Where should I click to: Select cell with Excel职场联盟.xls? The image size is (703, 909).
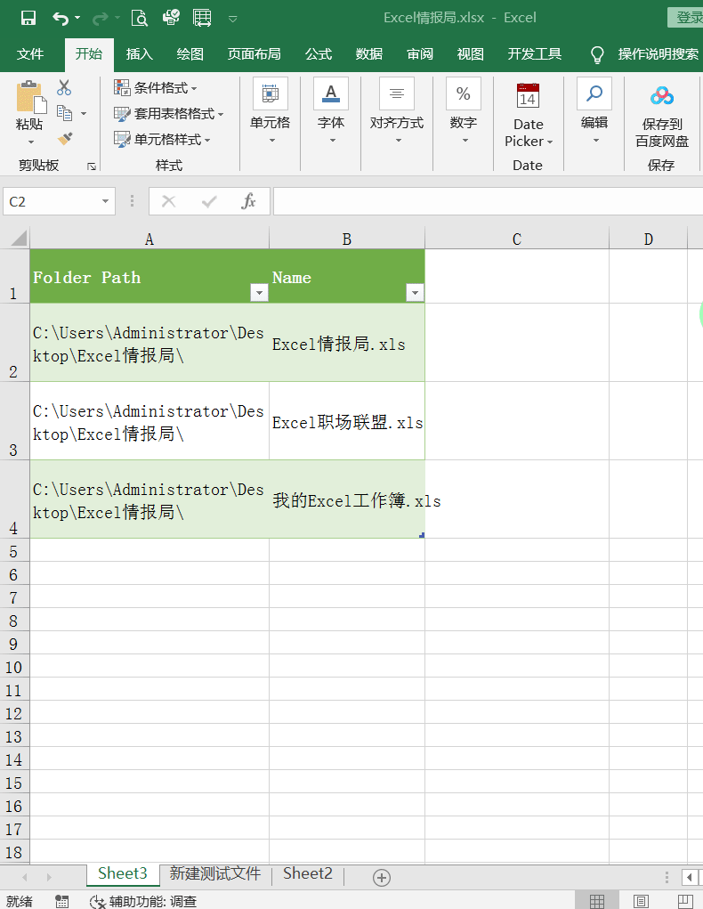click(347, 421)
